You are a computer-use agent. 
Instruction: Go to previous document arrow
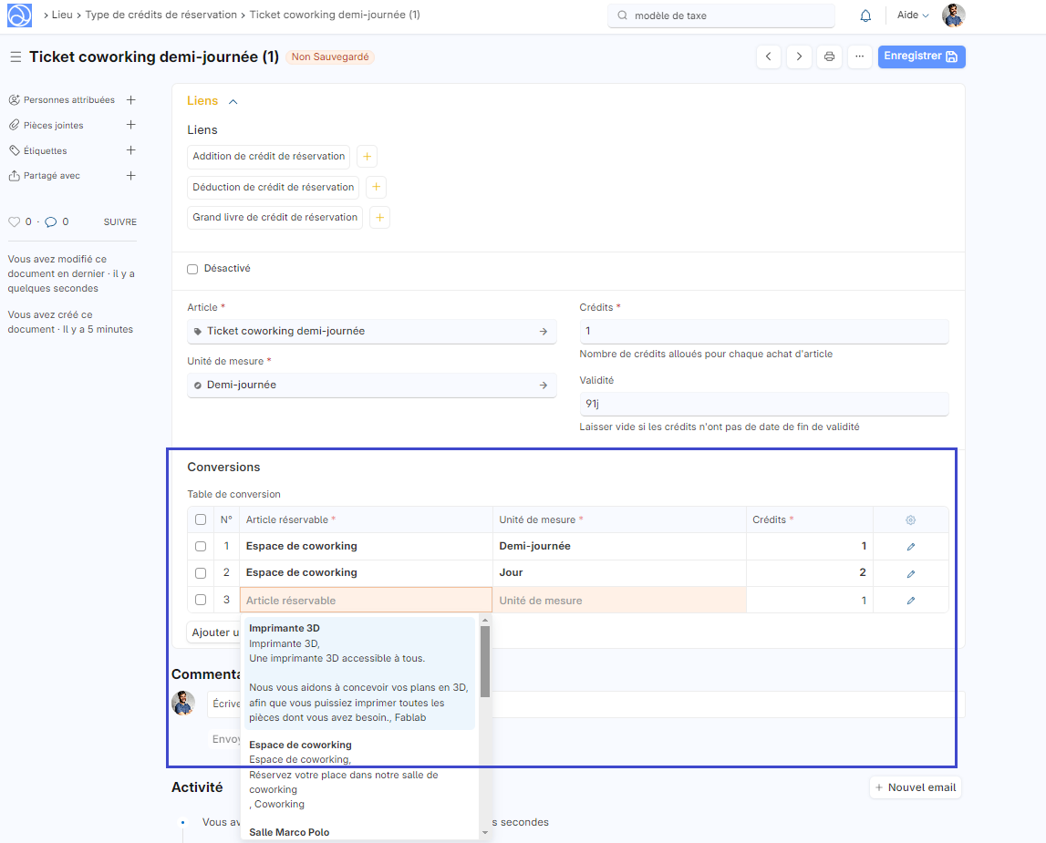(x=769, y=57)
